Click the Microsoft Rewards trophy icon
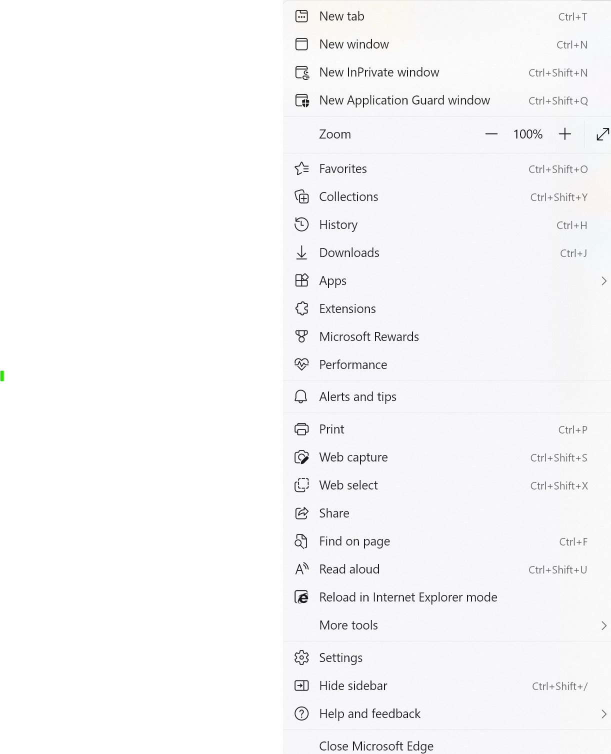611x754 pixels. pos(301,337)
